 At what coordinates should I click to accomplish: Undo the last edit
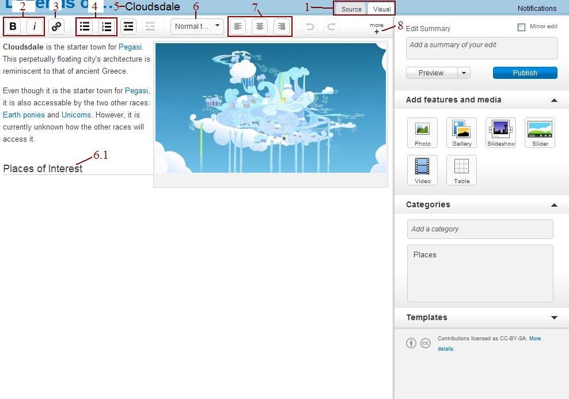pos(310,26)
